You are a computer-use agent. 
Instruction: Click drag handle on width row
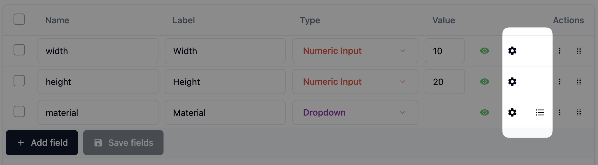click(579, 51)
